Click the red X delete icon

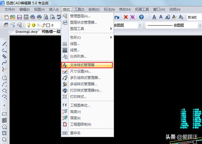tap(126, 17)
